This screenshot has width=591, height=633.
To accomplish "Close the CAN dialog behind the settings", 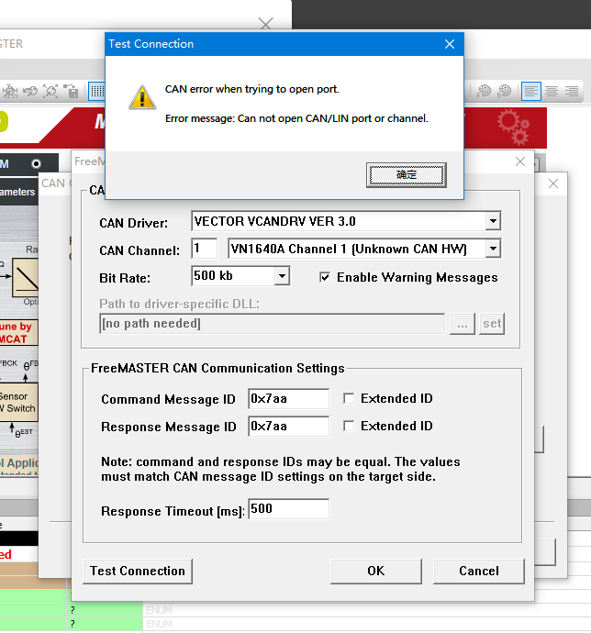I will pos(553,183).
